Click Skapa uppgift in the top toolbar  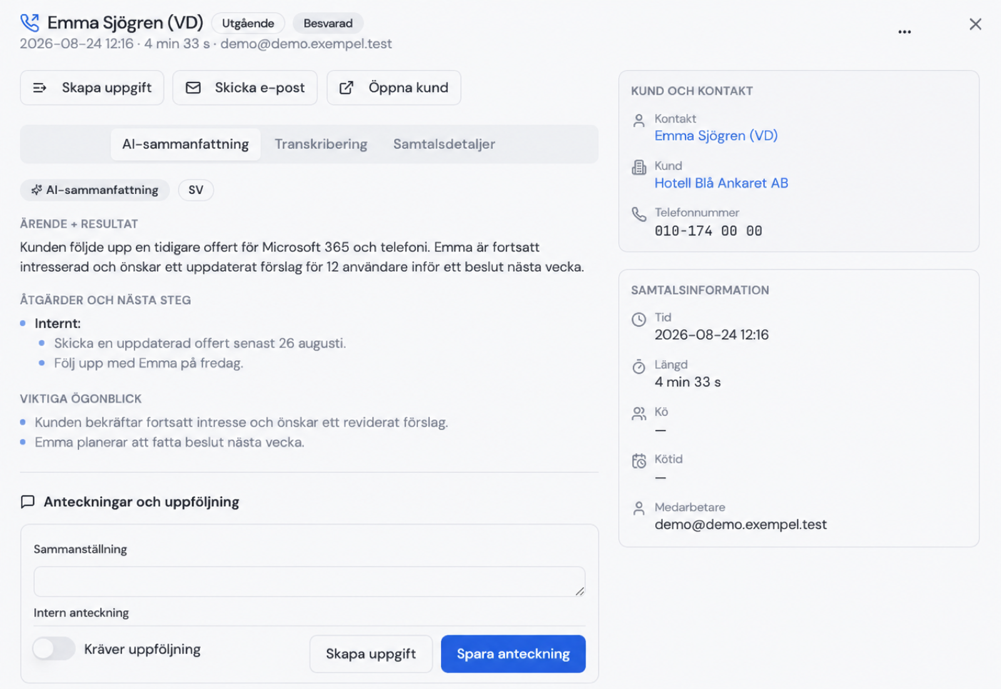pos(92,88)
